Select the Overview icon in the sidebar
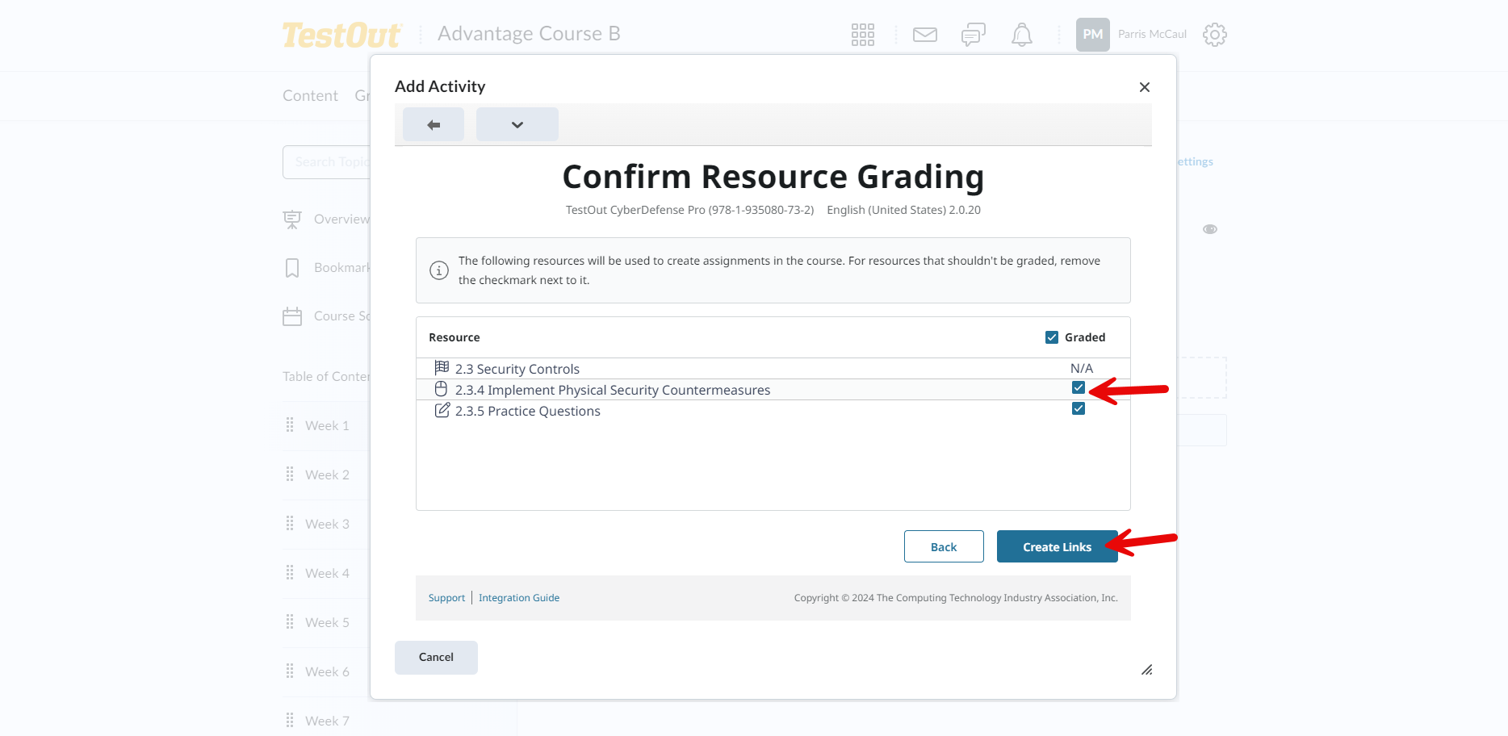 (x=291, y=219)
